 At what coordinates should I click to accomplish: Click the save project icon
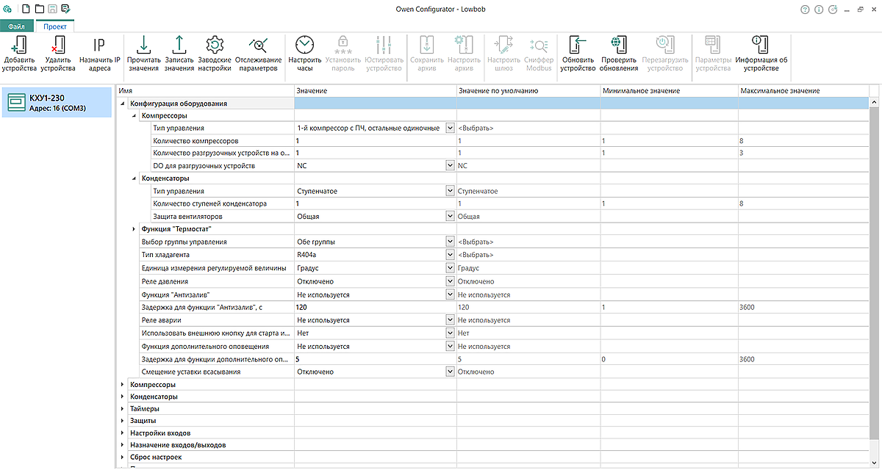point(52,9)
